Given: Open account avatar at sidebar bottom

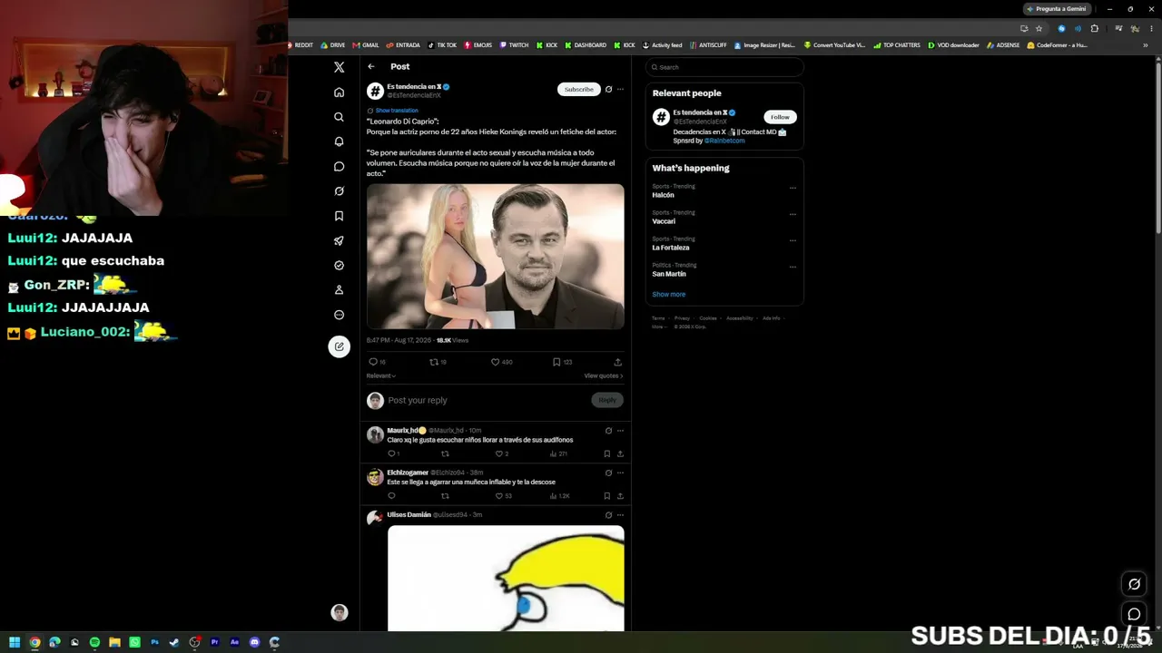Looking at the screenshot, I should (339, 612).
